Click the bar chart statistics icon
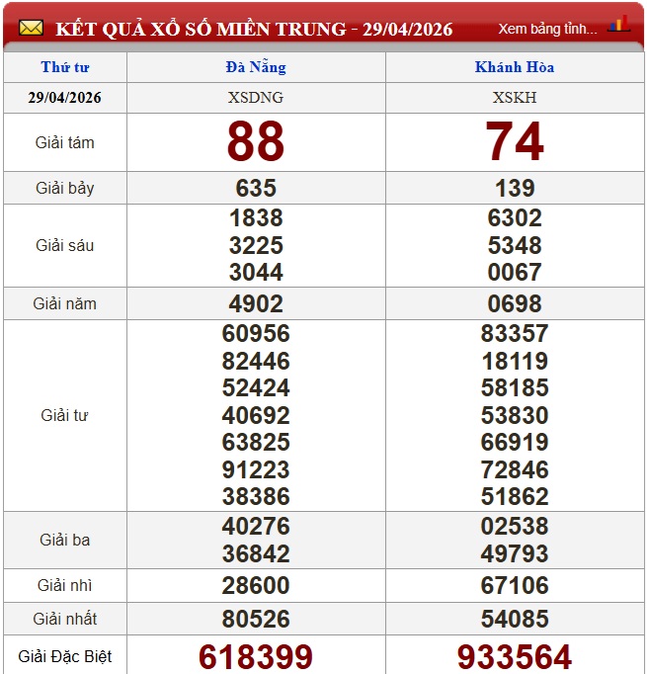The image size is (647, 674). click(619, 25)
